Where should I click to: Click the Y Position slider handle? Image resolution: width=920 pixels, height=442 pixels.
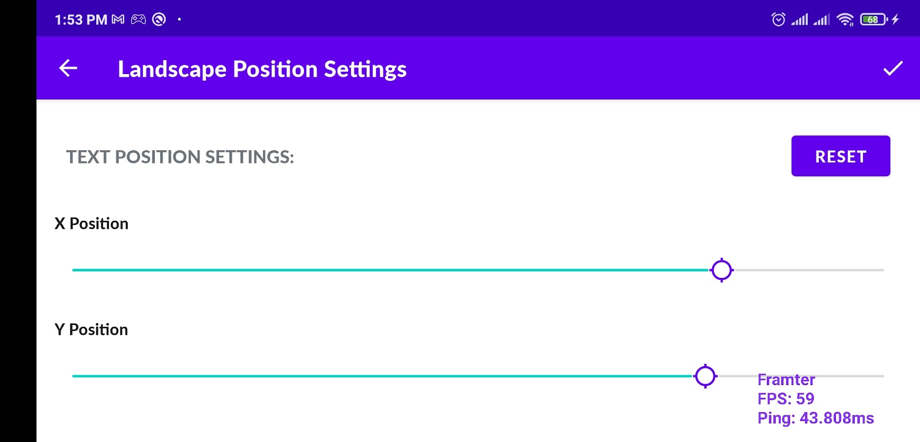pos(705,376)
